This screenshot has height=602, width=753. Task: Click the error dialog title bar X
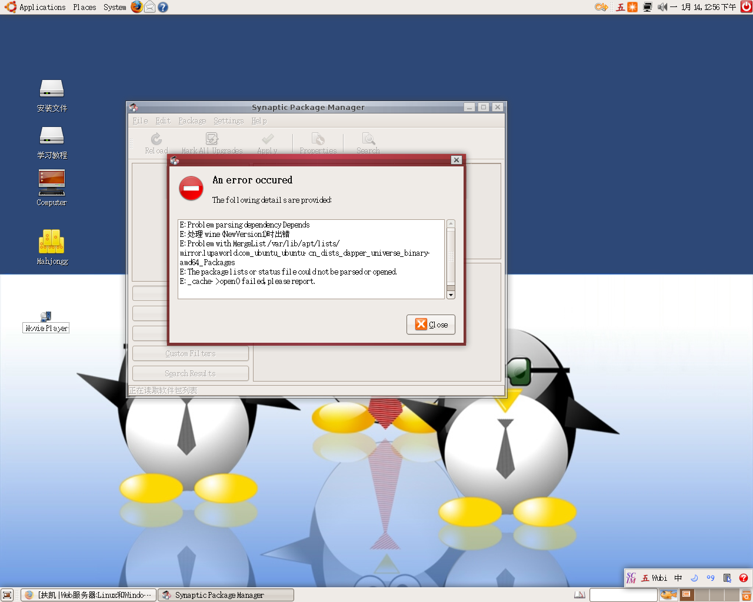(x=456, y=160)
